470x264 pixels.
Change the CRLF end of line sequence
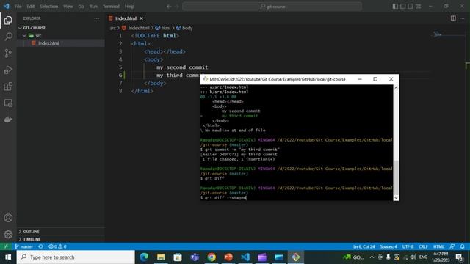click(423, 246)
